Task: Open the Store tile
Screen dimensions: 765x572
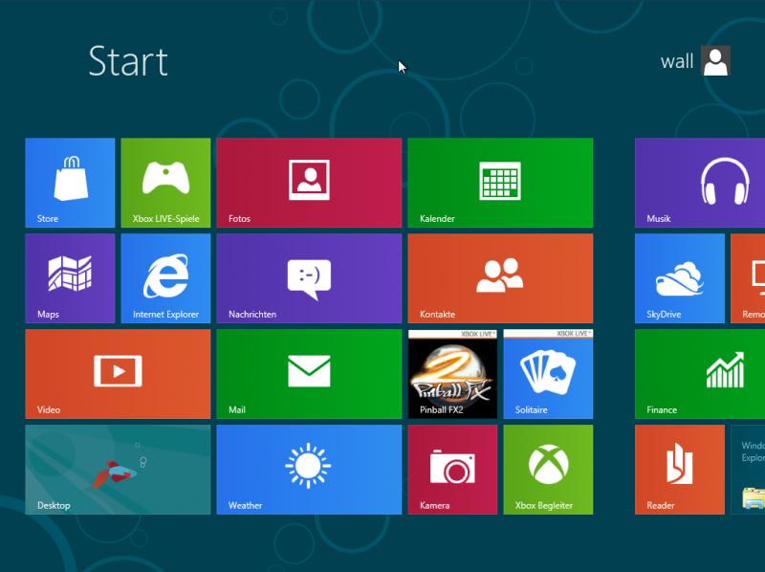Action: point(70,183)
